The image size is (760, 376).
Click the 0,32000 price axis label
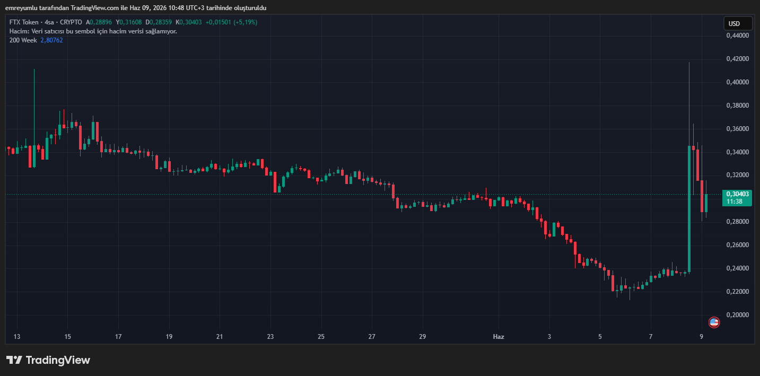pyautogui.click(x=738, y=175)
